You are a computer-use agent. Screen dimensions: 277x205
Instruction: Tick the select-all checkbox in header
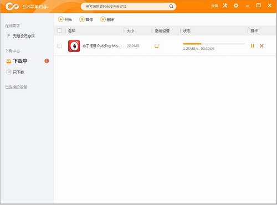[59, 30]
